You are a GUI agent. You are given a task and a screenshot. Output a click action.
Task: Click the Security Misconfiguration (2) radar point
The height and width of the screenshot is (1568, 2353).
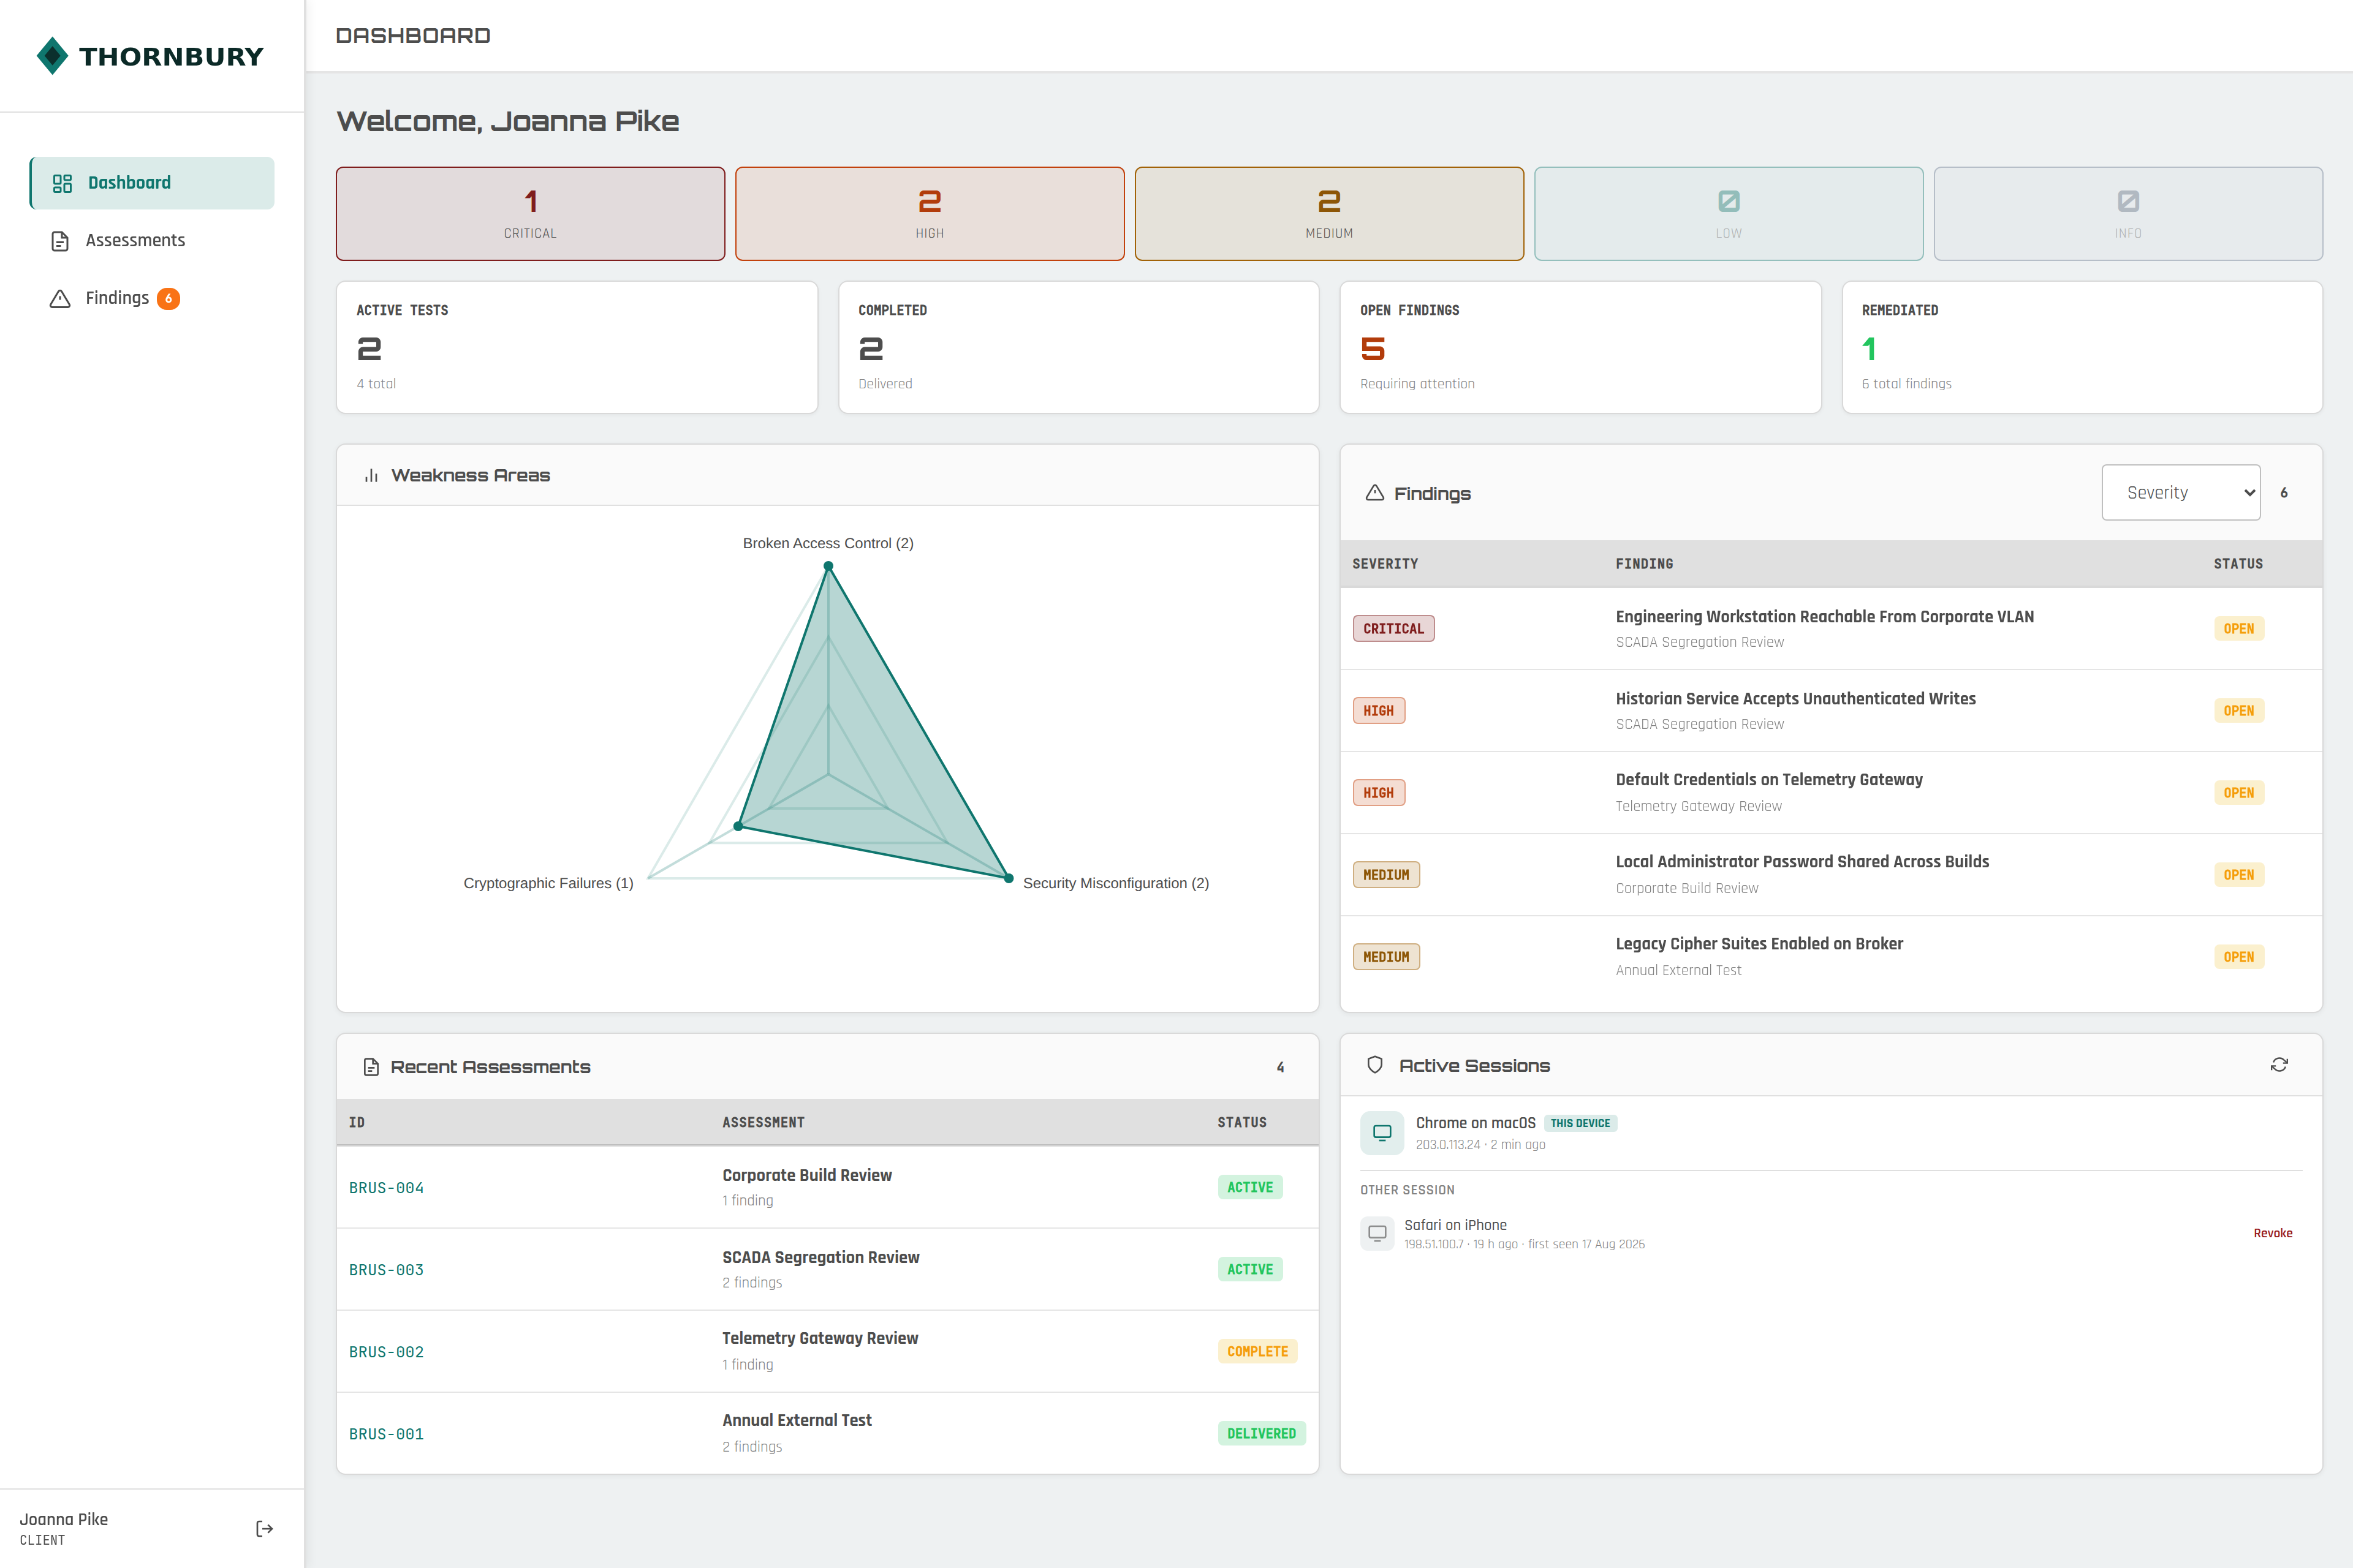coord(1007,878)
